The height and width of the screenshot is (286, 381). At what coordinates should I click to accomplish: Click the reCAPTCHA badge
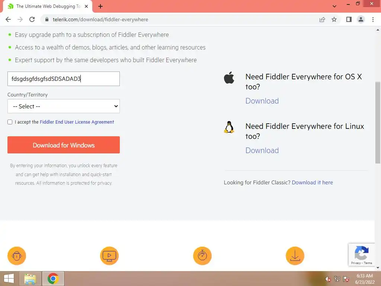coord(362,255)
